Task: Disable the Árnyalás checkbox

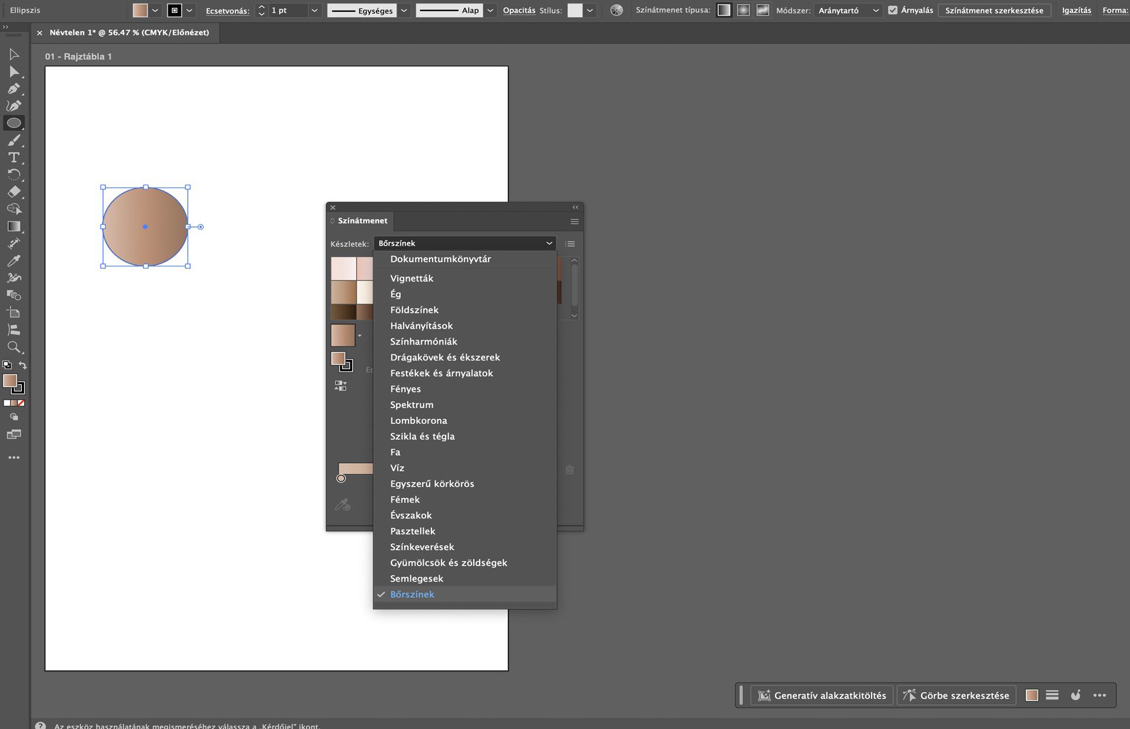Action: [893, 10]
